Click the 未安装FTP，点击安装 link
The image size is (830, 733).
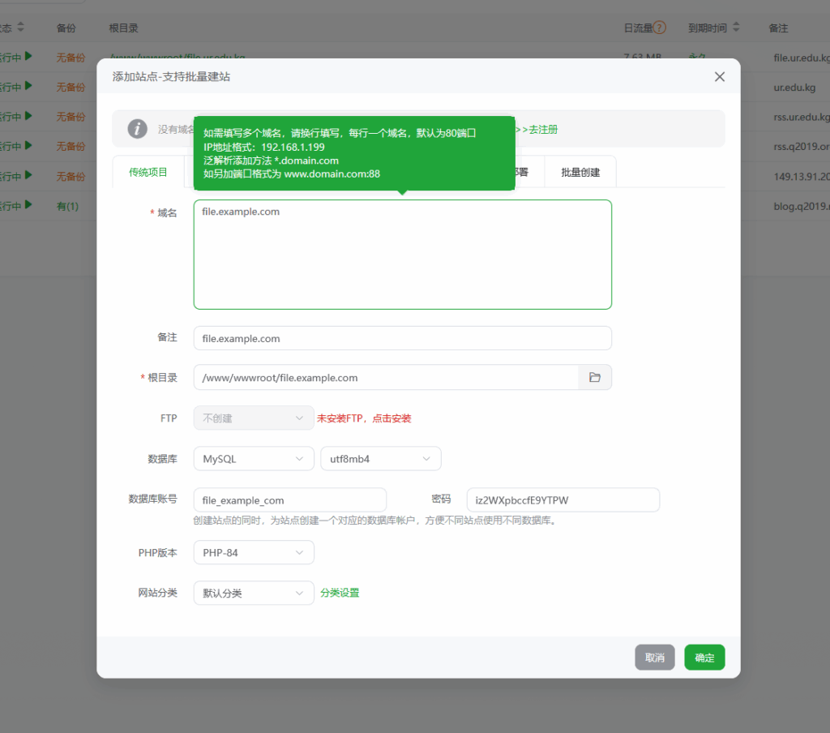[x=364, y=418]
